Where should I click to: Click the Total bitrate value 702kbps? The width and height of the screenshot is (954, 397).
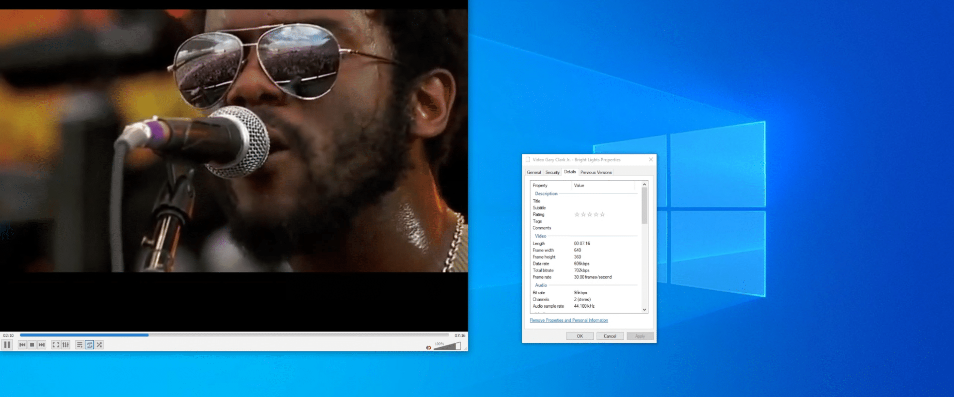582,270
